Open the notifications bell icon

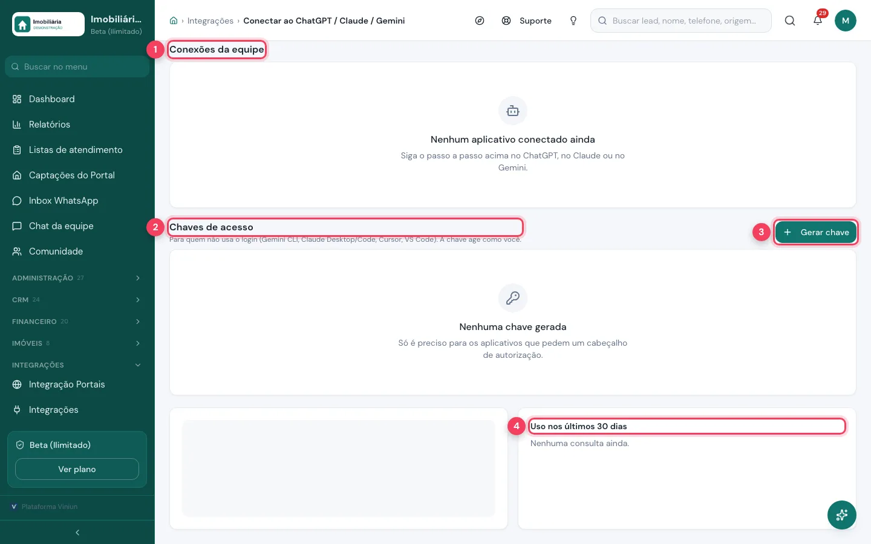tap(818, 21)
